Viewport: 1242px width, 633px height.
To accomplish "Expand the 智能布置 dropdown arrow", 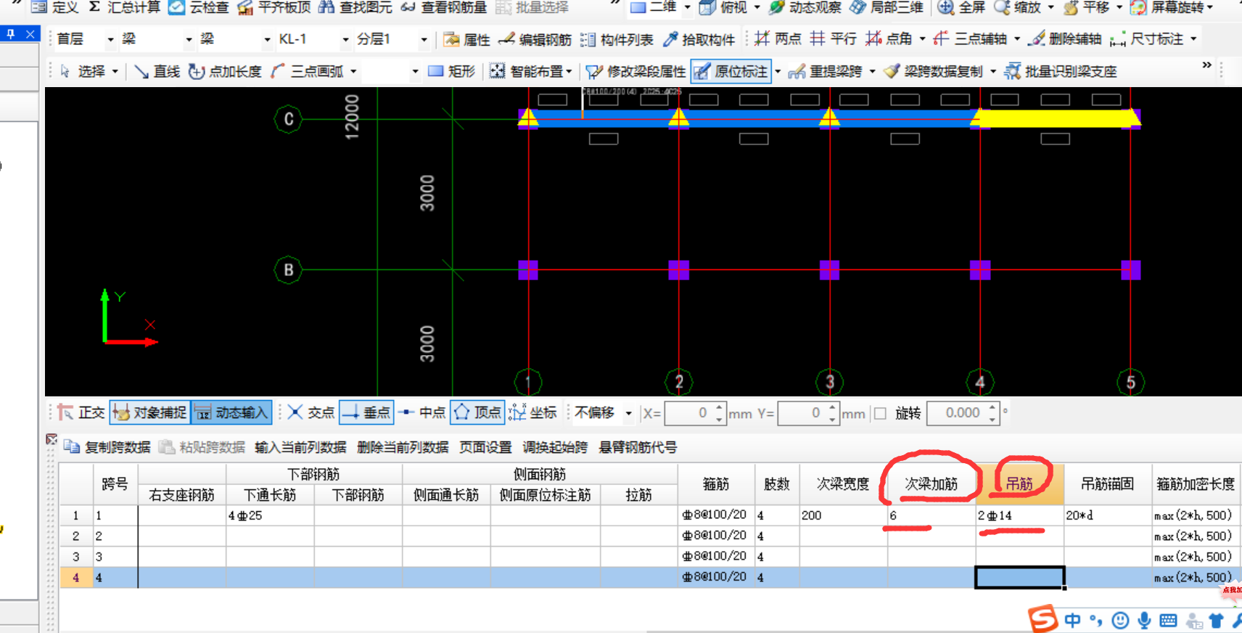I will tap(569, 71).
